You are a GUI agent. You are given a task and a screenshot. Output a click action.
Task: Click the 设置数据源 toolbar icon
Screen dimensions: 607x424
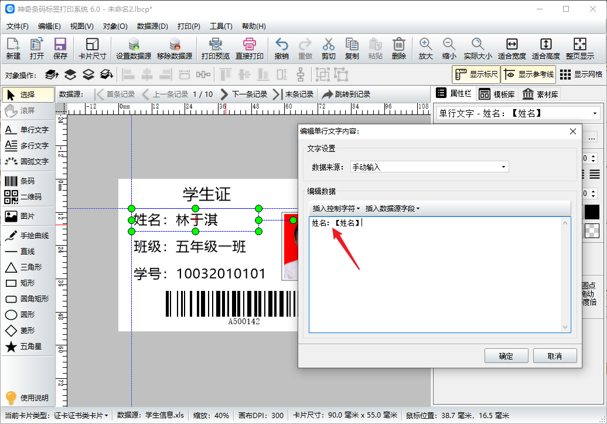(x=134, y=49)
